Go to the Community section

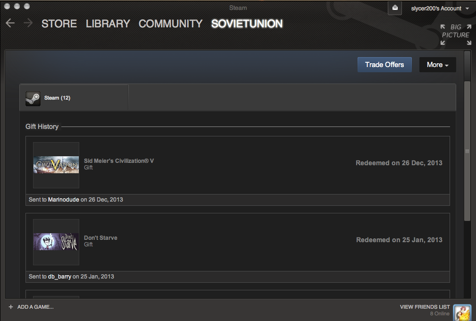point(171,24)
